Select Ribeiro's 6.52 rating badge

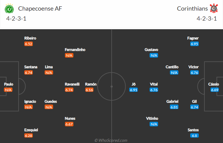[29, 44]
